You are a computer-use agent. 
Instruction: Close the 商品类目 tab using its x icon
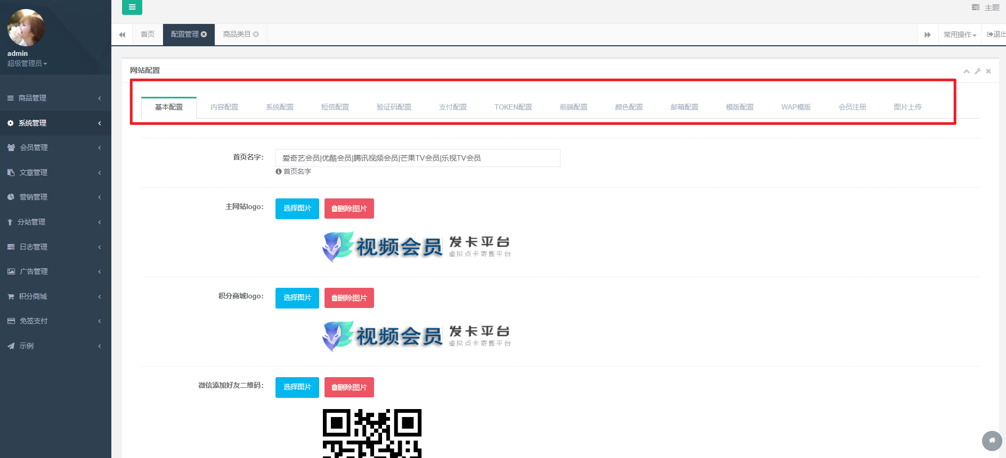[256, 35]
